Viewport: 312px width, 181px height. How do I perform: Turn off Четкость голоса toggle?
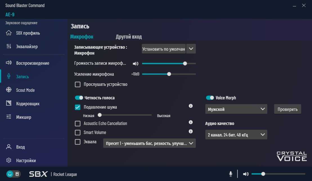click(x=79, y=98)
